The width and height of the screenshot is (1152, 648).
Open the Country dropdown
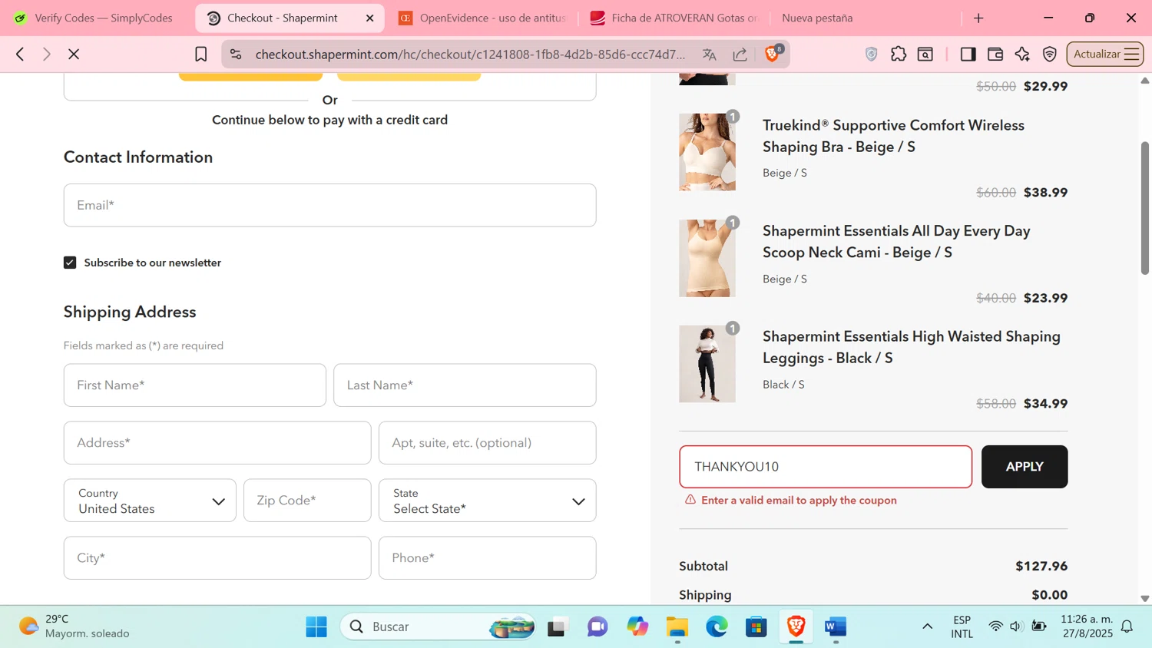(x=150, y=501)
